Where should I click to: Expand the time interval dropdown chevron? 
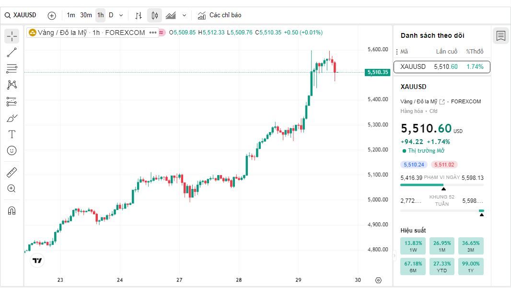click(121, 15)
